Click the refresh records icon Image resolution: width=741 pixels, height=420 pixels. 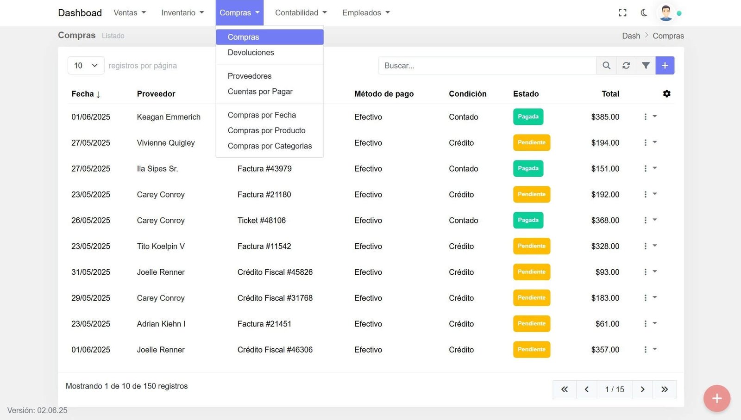click(626, 66)
